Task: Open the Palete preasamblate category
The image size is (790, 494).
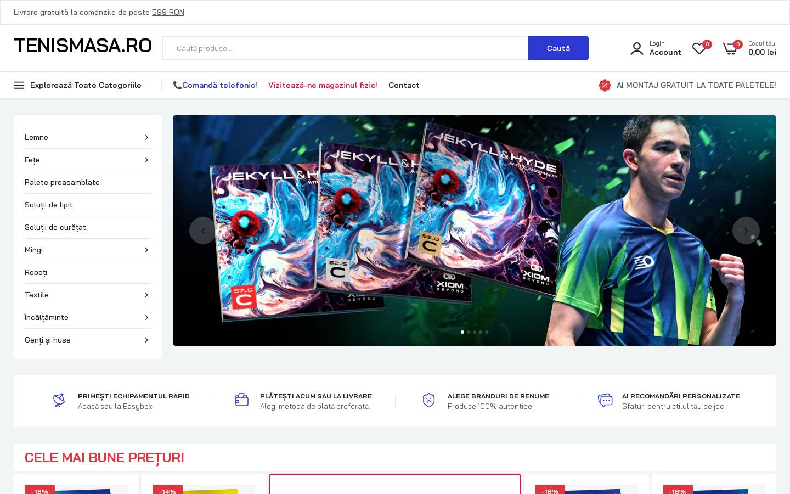Action: coord(62,182)
